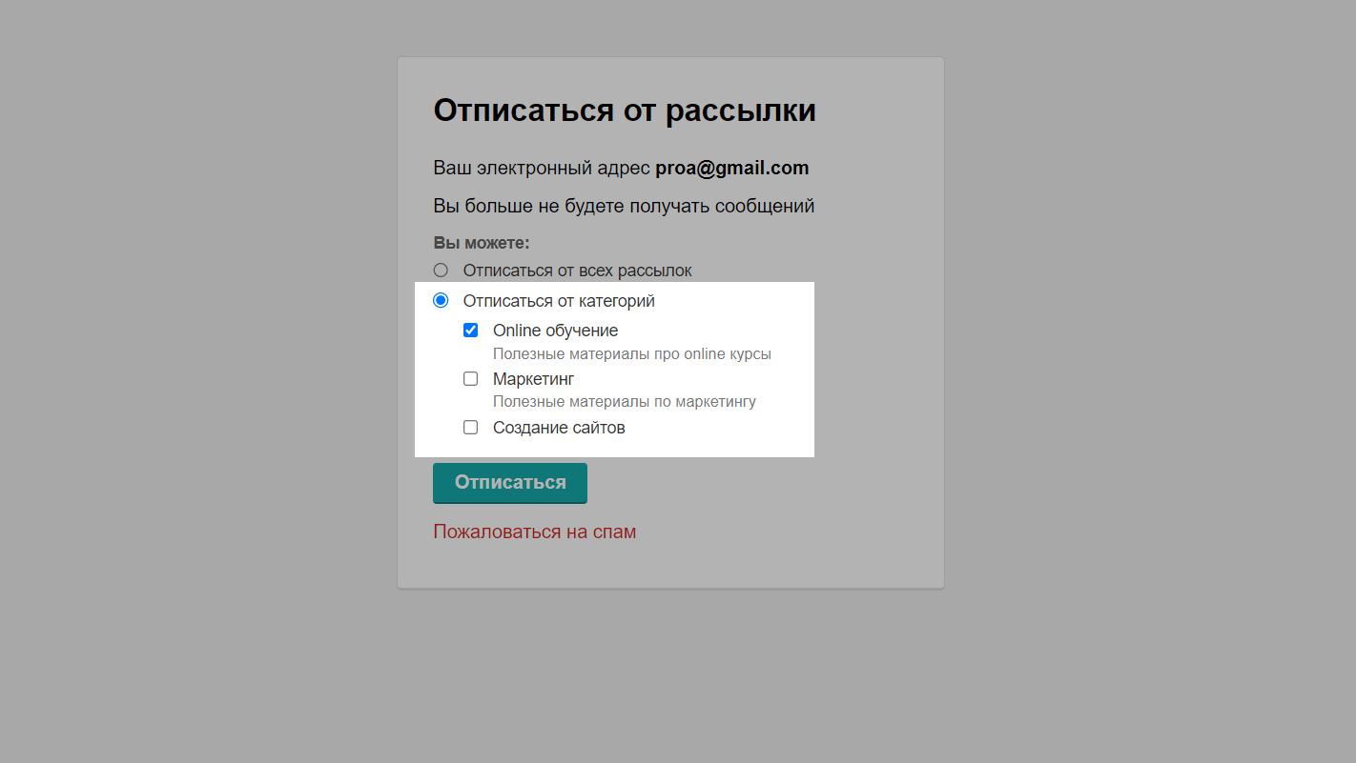Click the 'Маркетинг' category label

pos(533,379)
